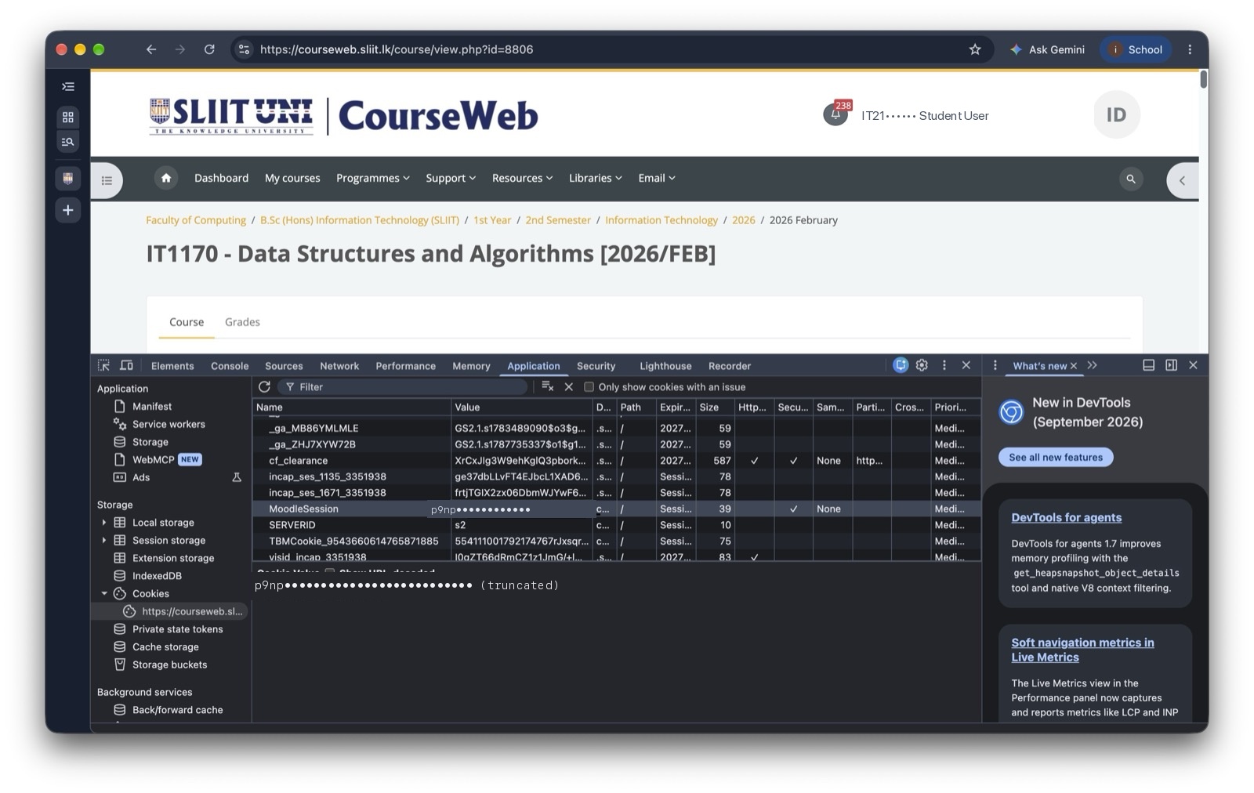Click the DevTools AI assistance icon
Viewport: 1254px width, 793px height.
click(901, 365)
